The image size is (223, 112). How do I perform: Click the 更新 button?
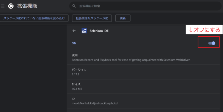(x=123, y=18)
